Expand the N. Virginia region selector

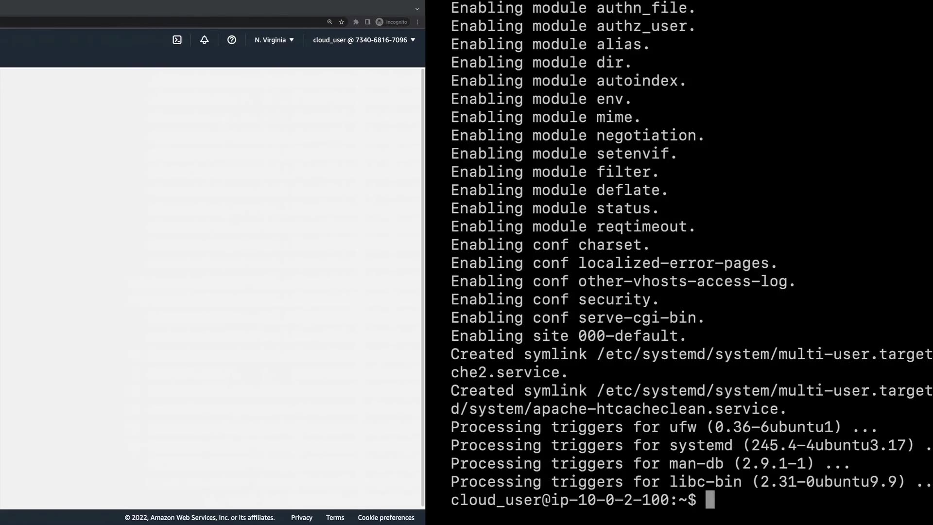pos(274,40)
